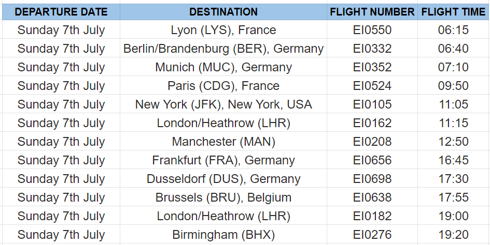Select the Berlin/Brandenburg (BER), Germany cell
Screen dimensions: 490x245
[223, 48]
